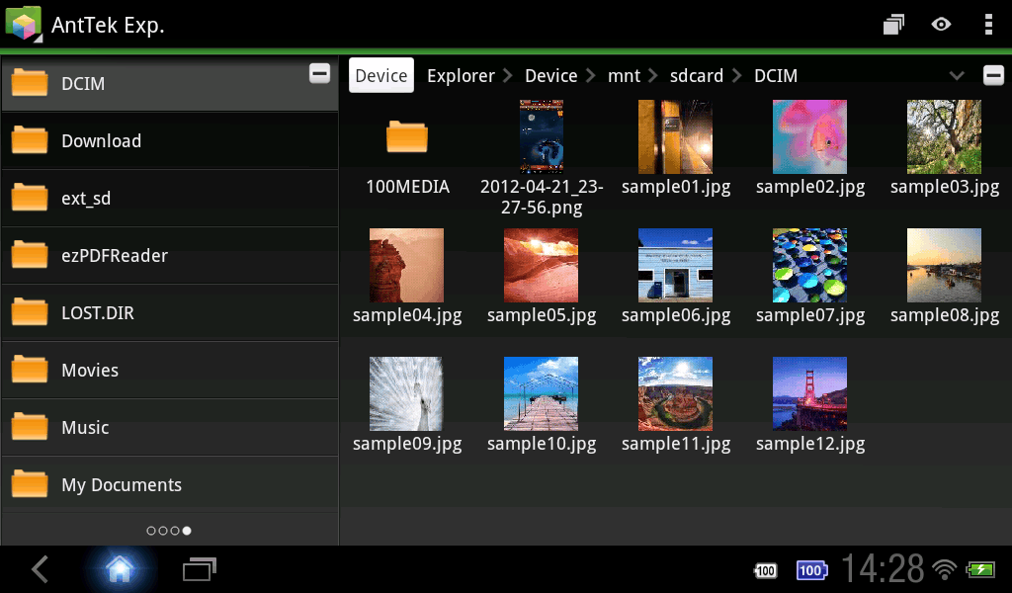Viewport: 1012px width, 593px height.
Task: Open sample04.jpg thumbnail
Action: coord(406,265)
